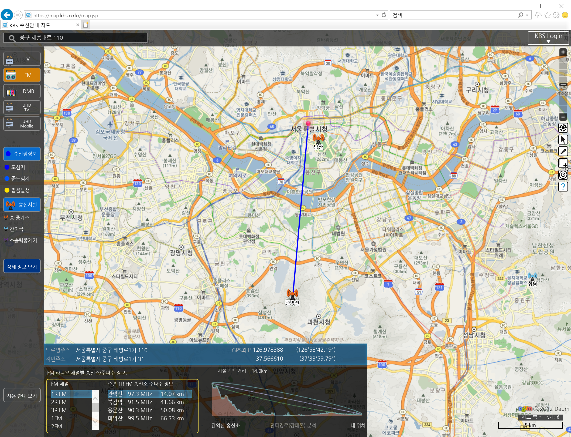The height and width of the screenshot is (437, 571).
Task: Click the concentric circles target tool
Action: coord(563,175)
